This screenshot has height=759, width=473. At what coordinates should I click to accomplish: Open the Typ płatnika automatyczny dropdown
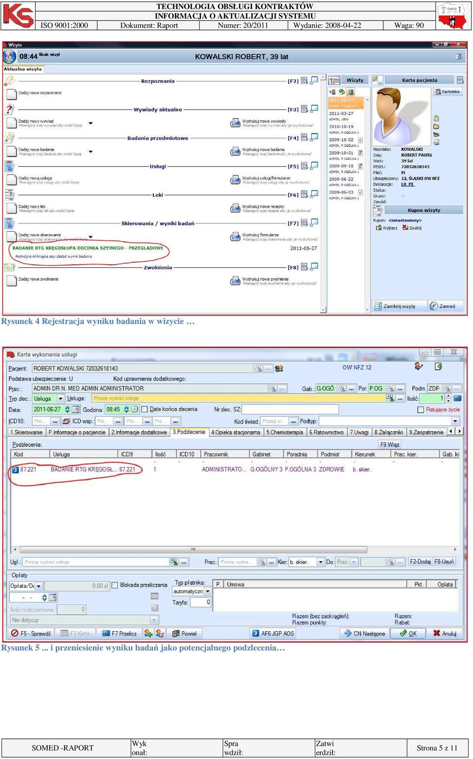click(x=207, y=591)
